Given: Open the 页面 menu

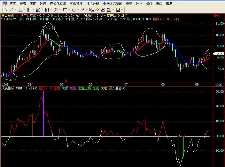Looking at the screenshot, I should (13, 4).
